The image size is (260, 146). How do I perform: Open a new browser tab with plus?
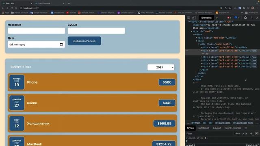pos(69,3)
